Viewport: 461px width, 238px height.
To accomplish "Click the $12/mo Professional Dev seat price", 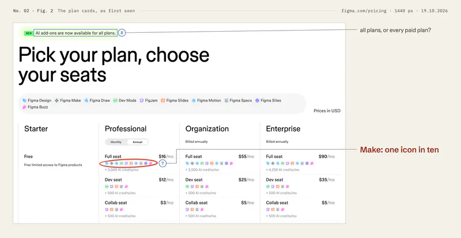I will tap(166, 180).
